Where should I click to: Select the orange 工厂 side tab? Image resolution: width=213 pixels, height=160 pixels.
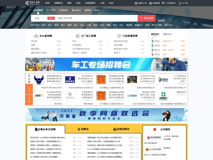(29, 89)
